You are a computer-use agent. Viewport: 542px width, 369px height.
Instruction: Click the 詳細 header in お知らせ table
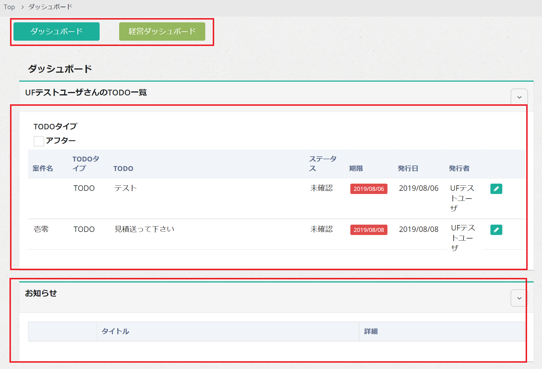click(x=371, y=331)
